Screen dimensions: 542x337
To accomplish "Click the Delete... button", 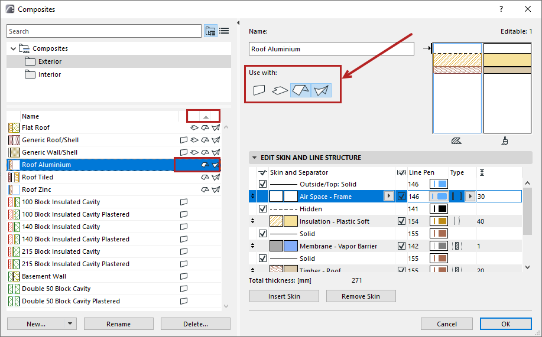I will click(196, 324).
